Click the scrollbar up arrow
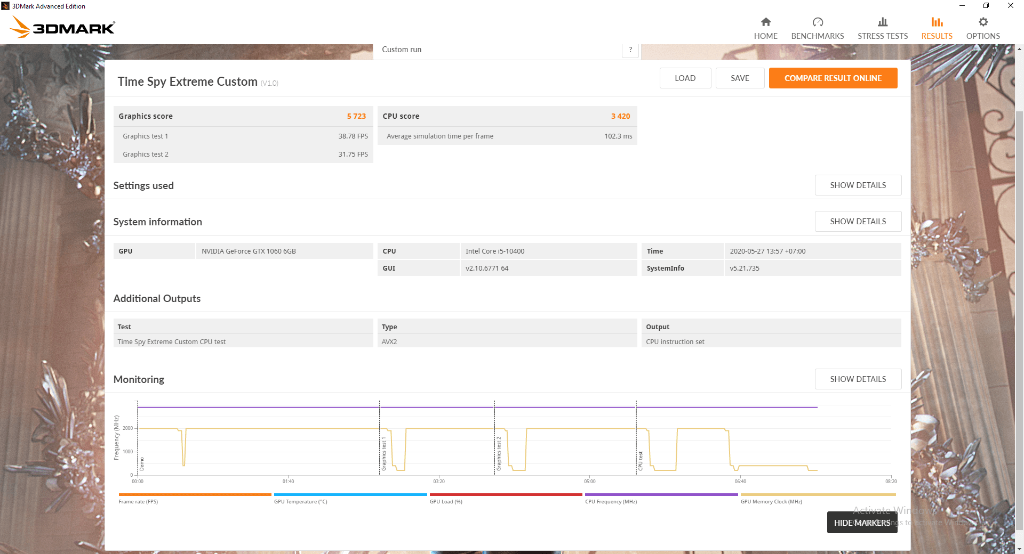This screenshot has width=1024, height=554. 1019,49
